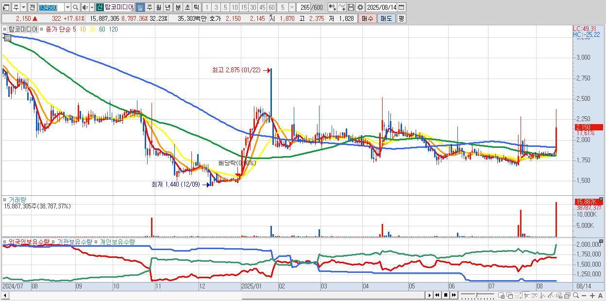Select the 년 yearly chart period
Image resolution: width=606 pixels, height=301 pixels.
pyautogui.click(x=168, y=7)
